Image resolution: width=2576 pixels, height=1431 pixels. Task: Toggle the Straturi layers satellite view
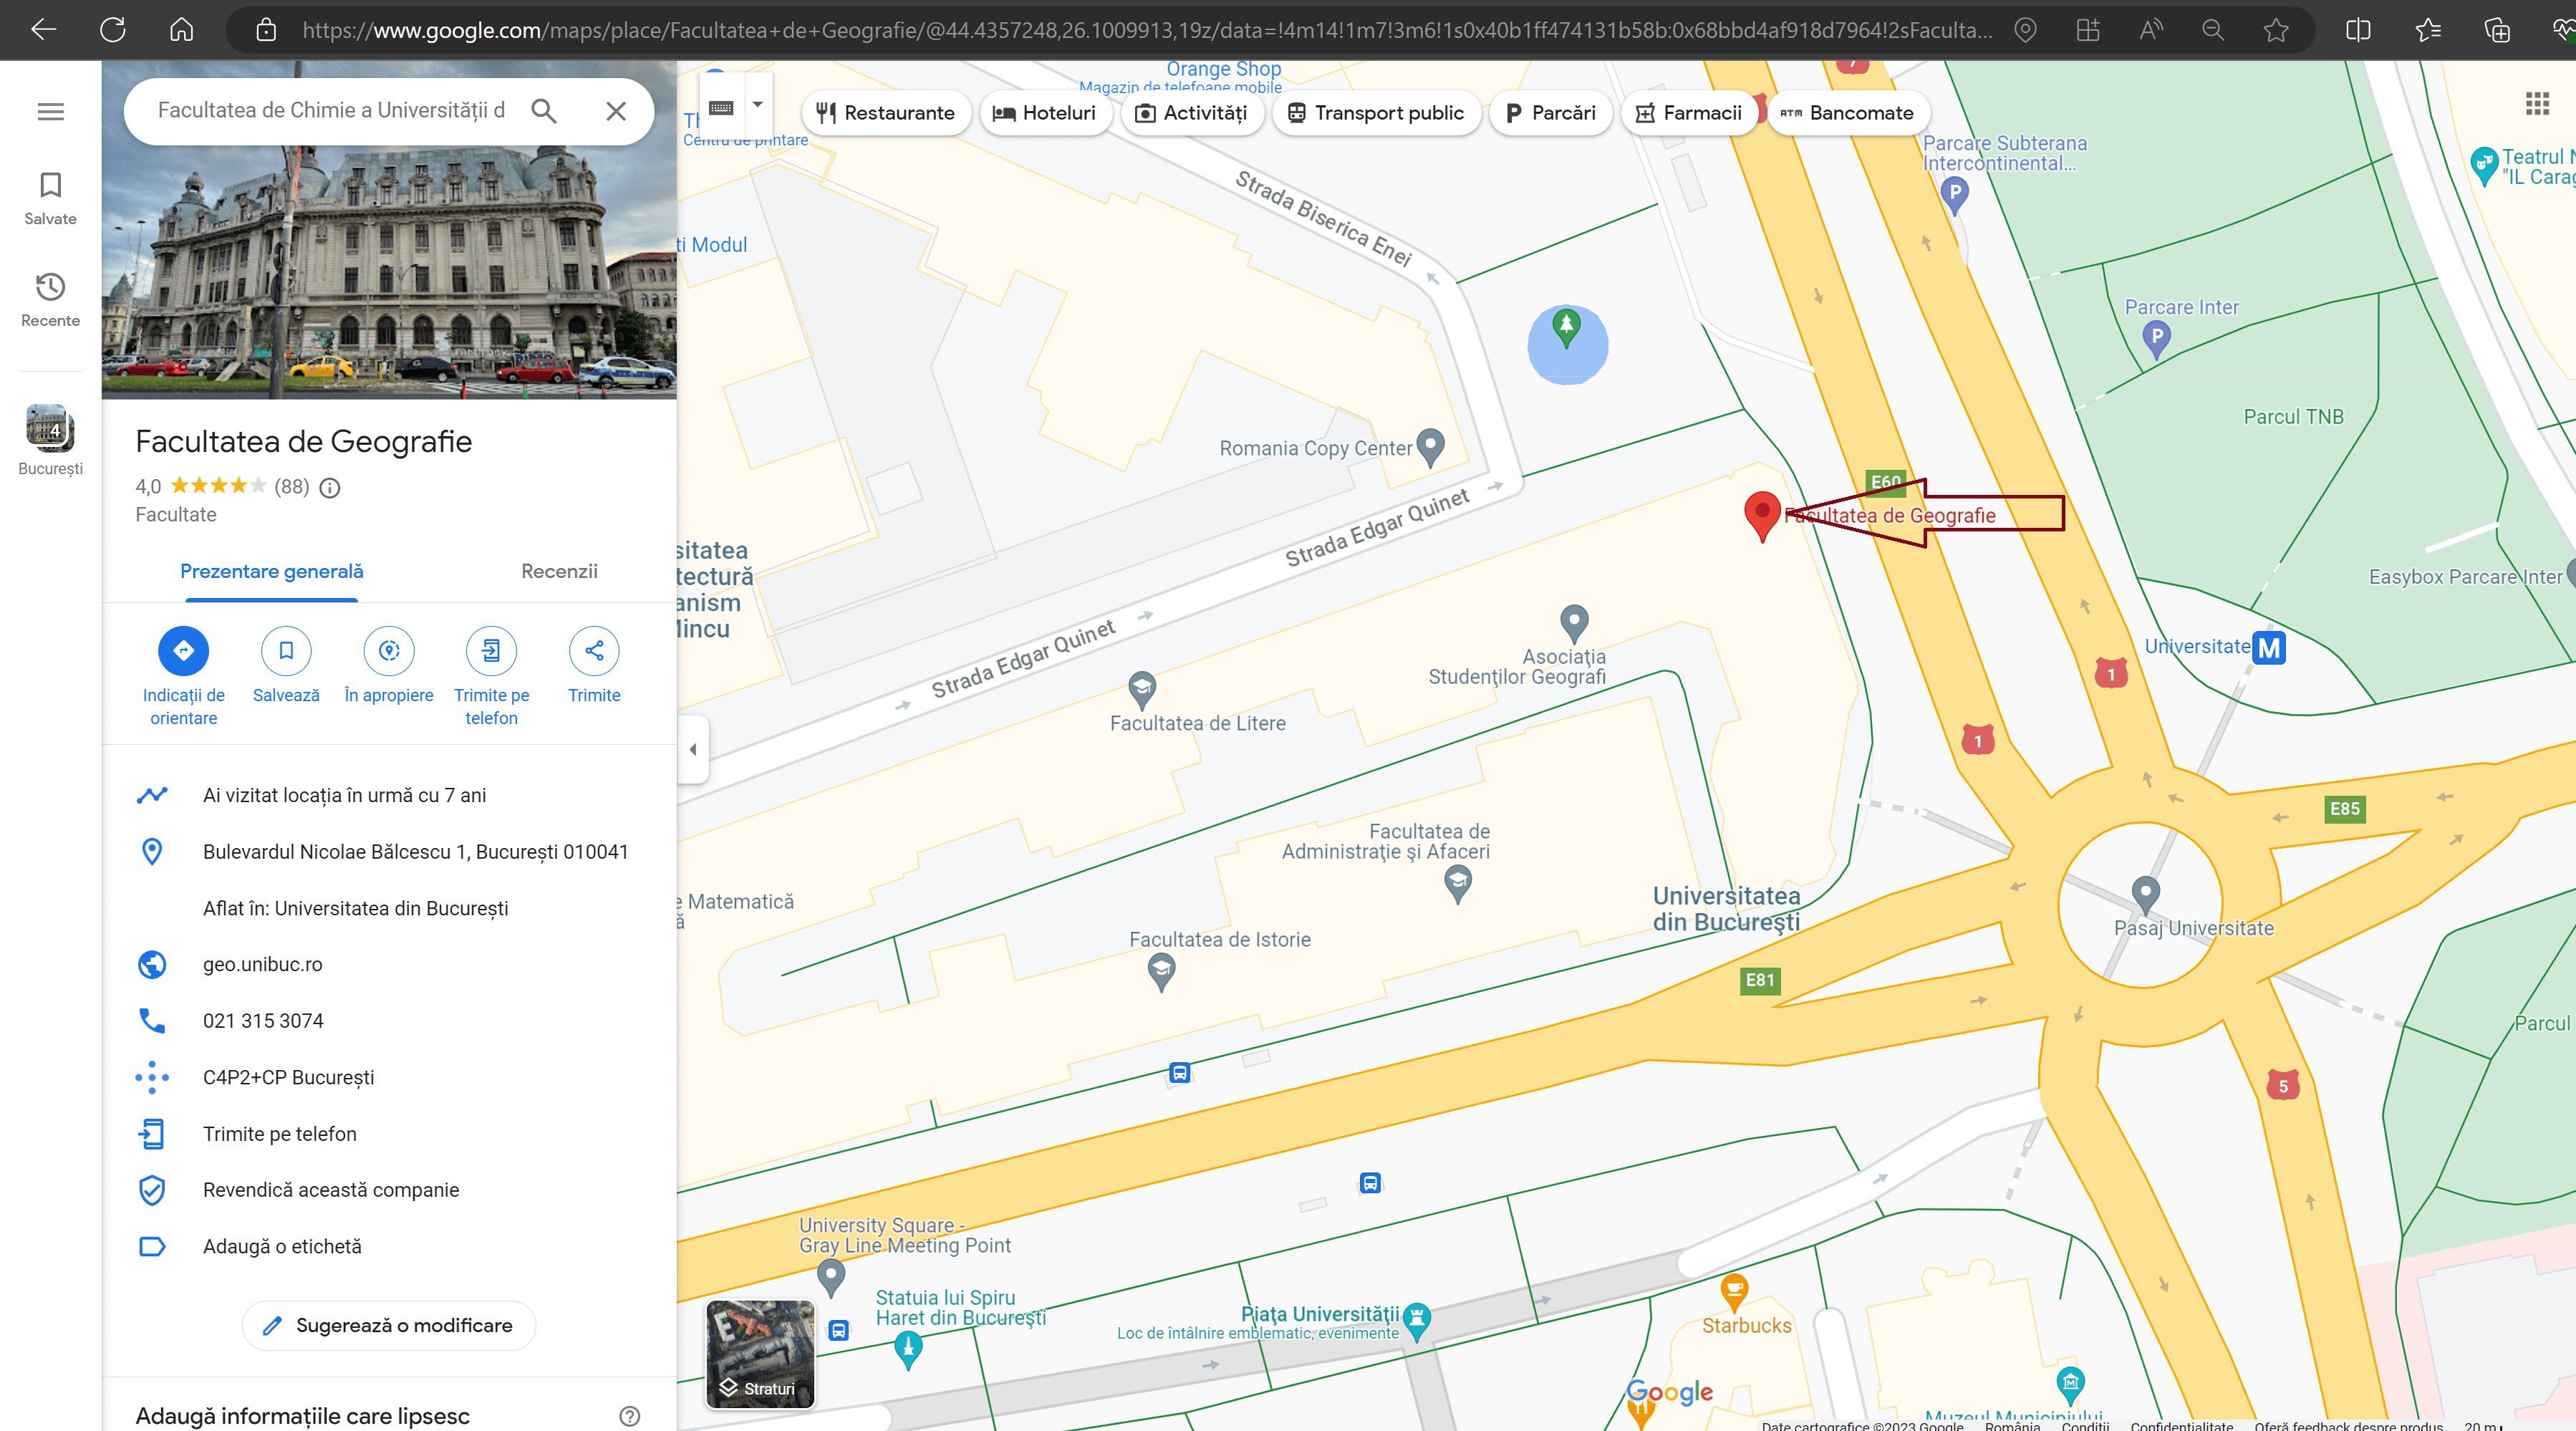click(760, 1354)
